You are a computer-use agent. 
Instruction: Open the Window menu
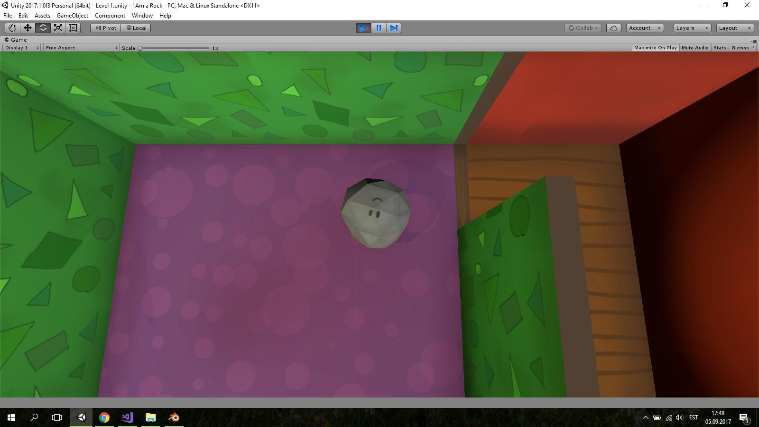[142, 16]
